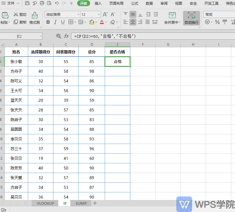
Task: Click the cell borders icon
Action: (71, 22)
